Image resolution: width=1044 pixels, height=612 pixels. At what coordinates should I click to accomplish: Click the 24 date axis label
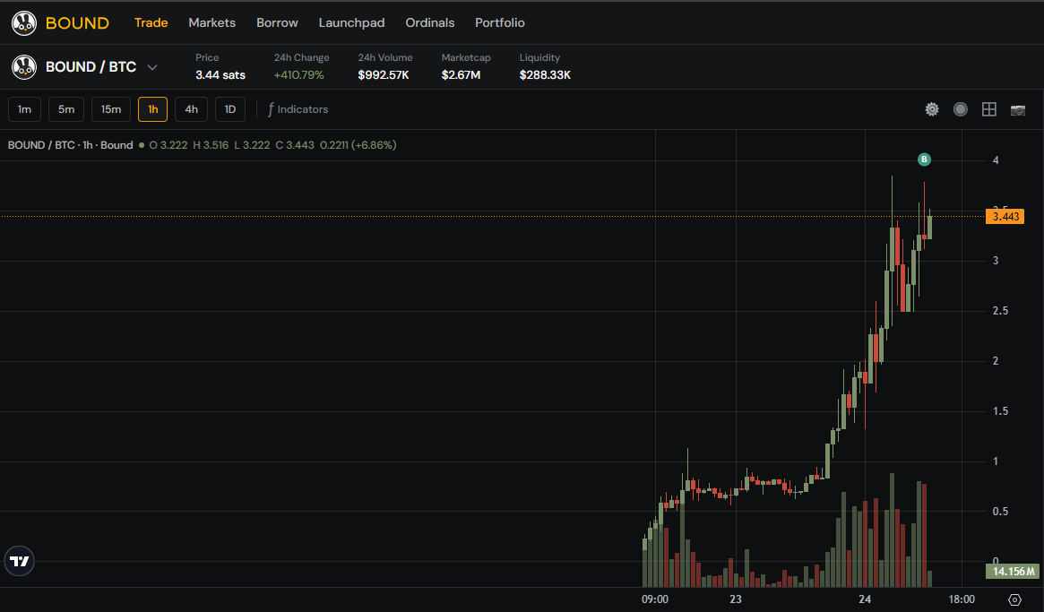864,599
